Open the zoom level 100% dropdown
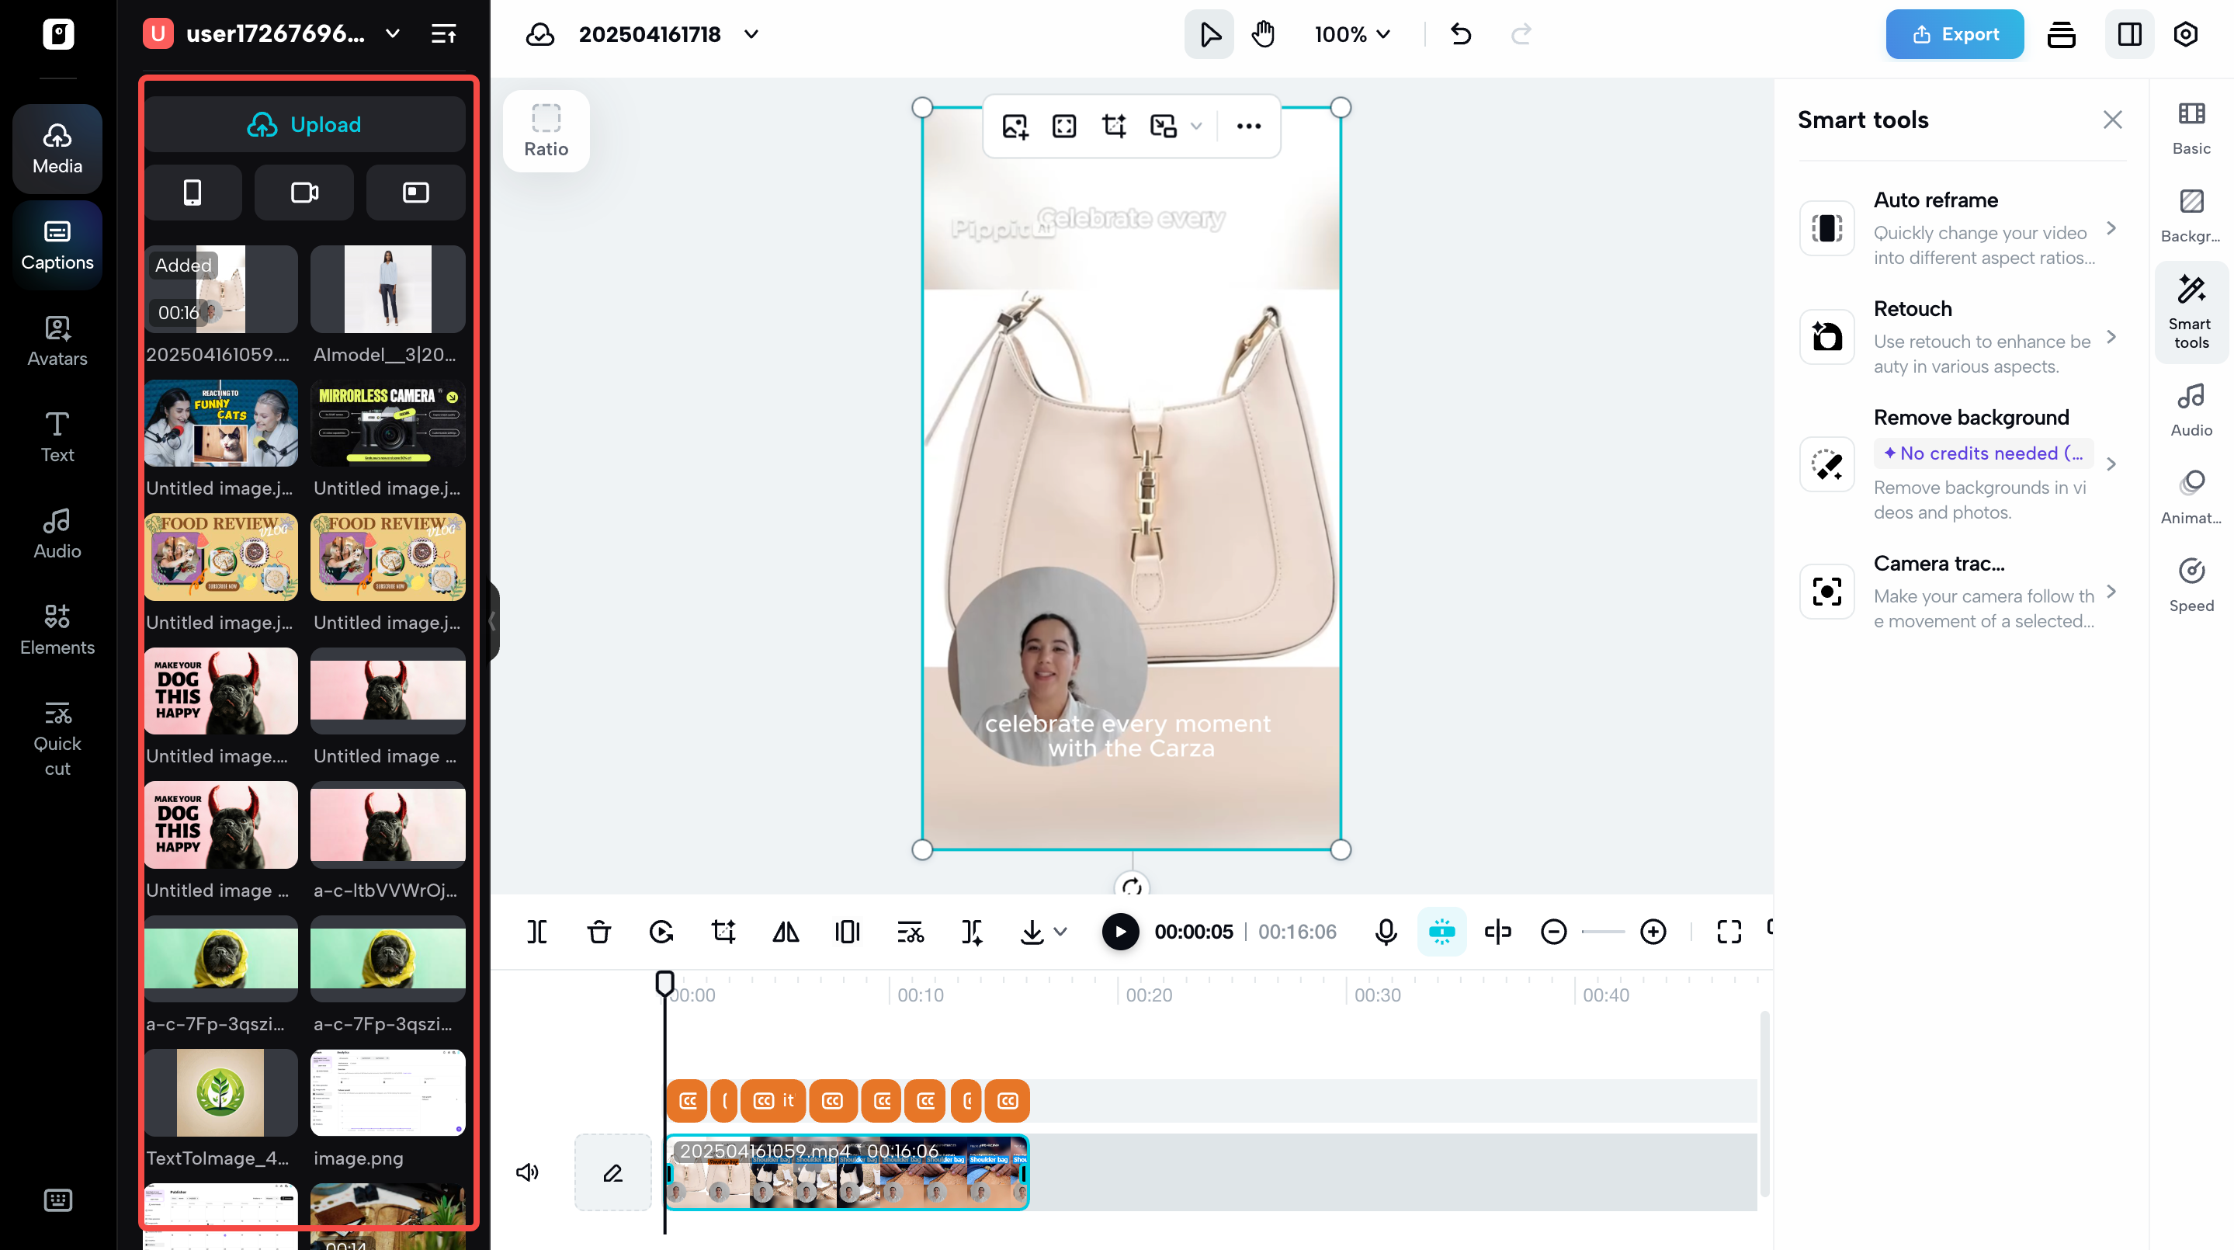The width and height of the screenshot is (2234, 1250). click(1351, 35)
